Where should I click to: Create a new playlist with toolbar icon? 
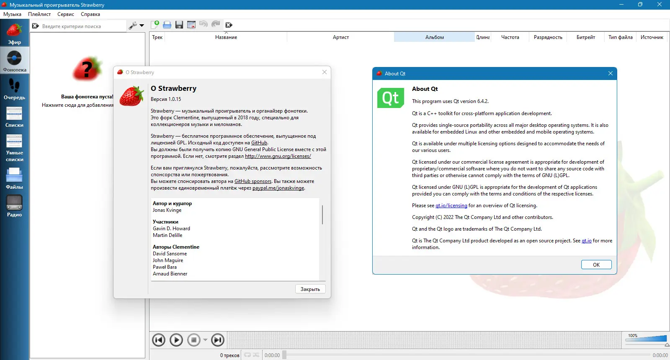coord(155,25)
